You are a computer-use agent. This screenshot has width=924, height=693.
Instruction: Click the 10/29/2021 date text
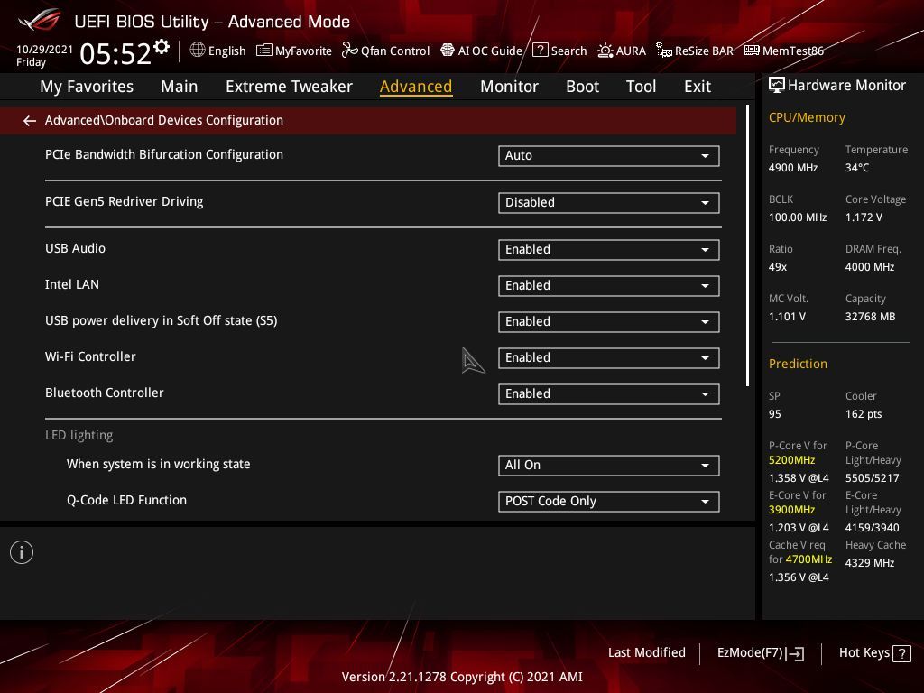[45, 50]
